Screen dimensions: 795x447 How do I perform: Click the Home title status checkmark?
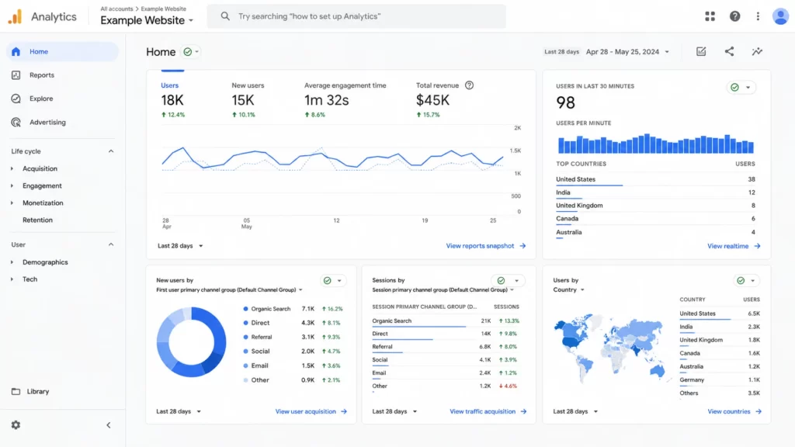click(188, 52)
